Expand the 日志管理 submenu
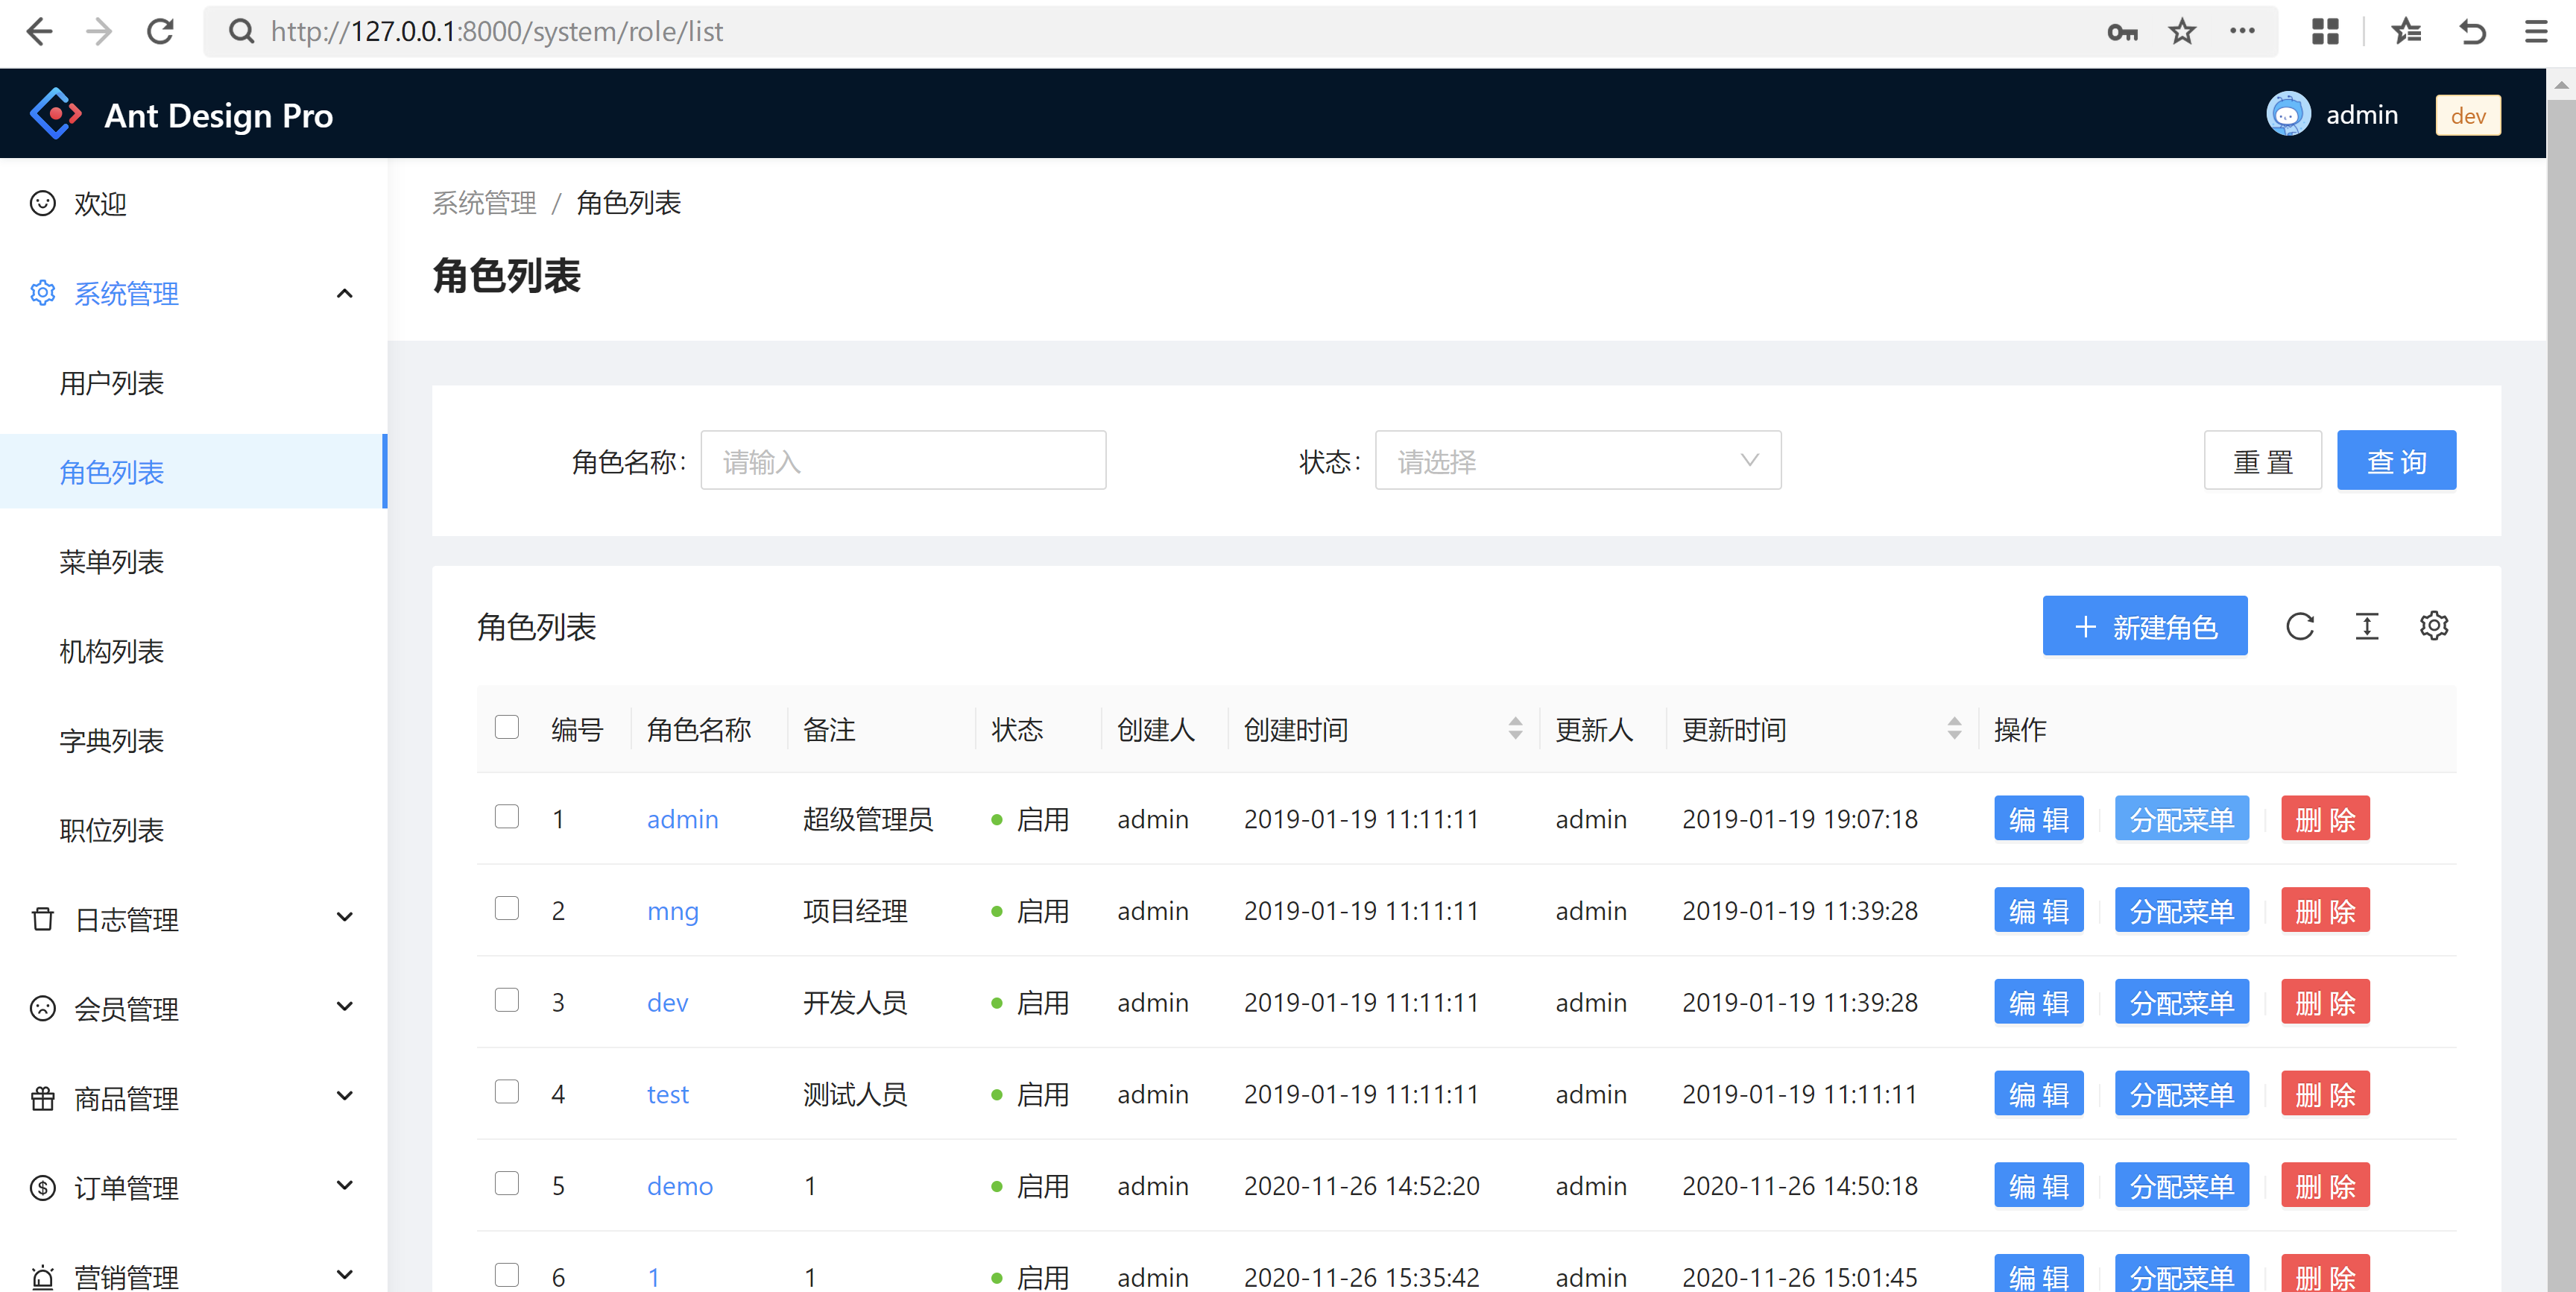 [345, 917]
